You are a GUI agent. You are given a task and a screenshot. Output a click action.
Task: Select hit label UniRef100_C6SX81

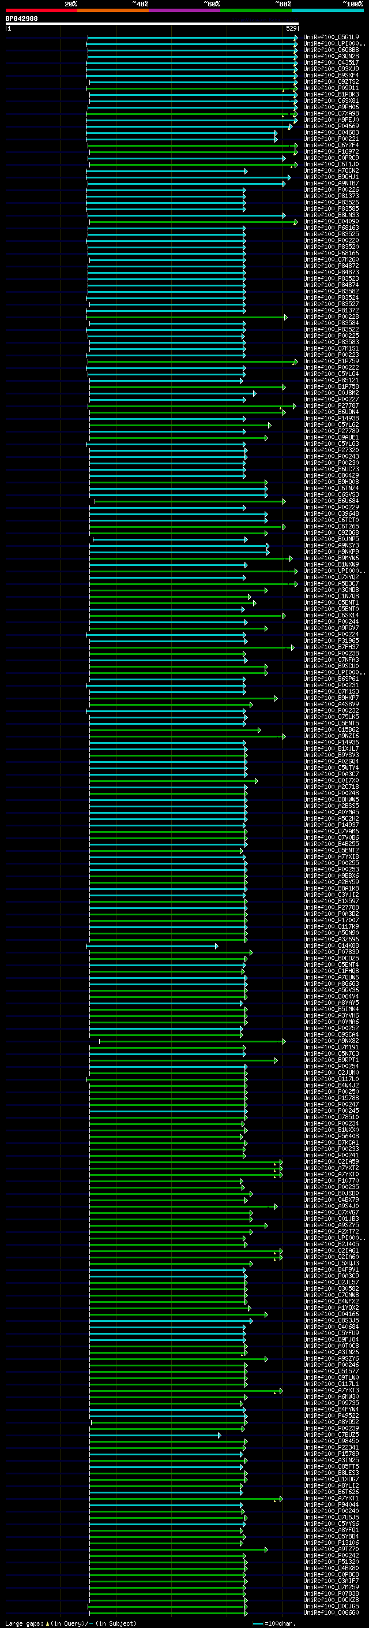click(x=331, y=100)
